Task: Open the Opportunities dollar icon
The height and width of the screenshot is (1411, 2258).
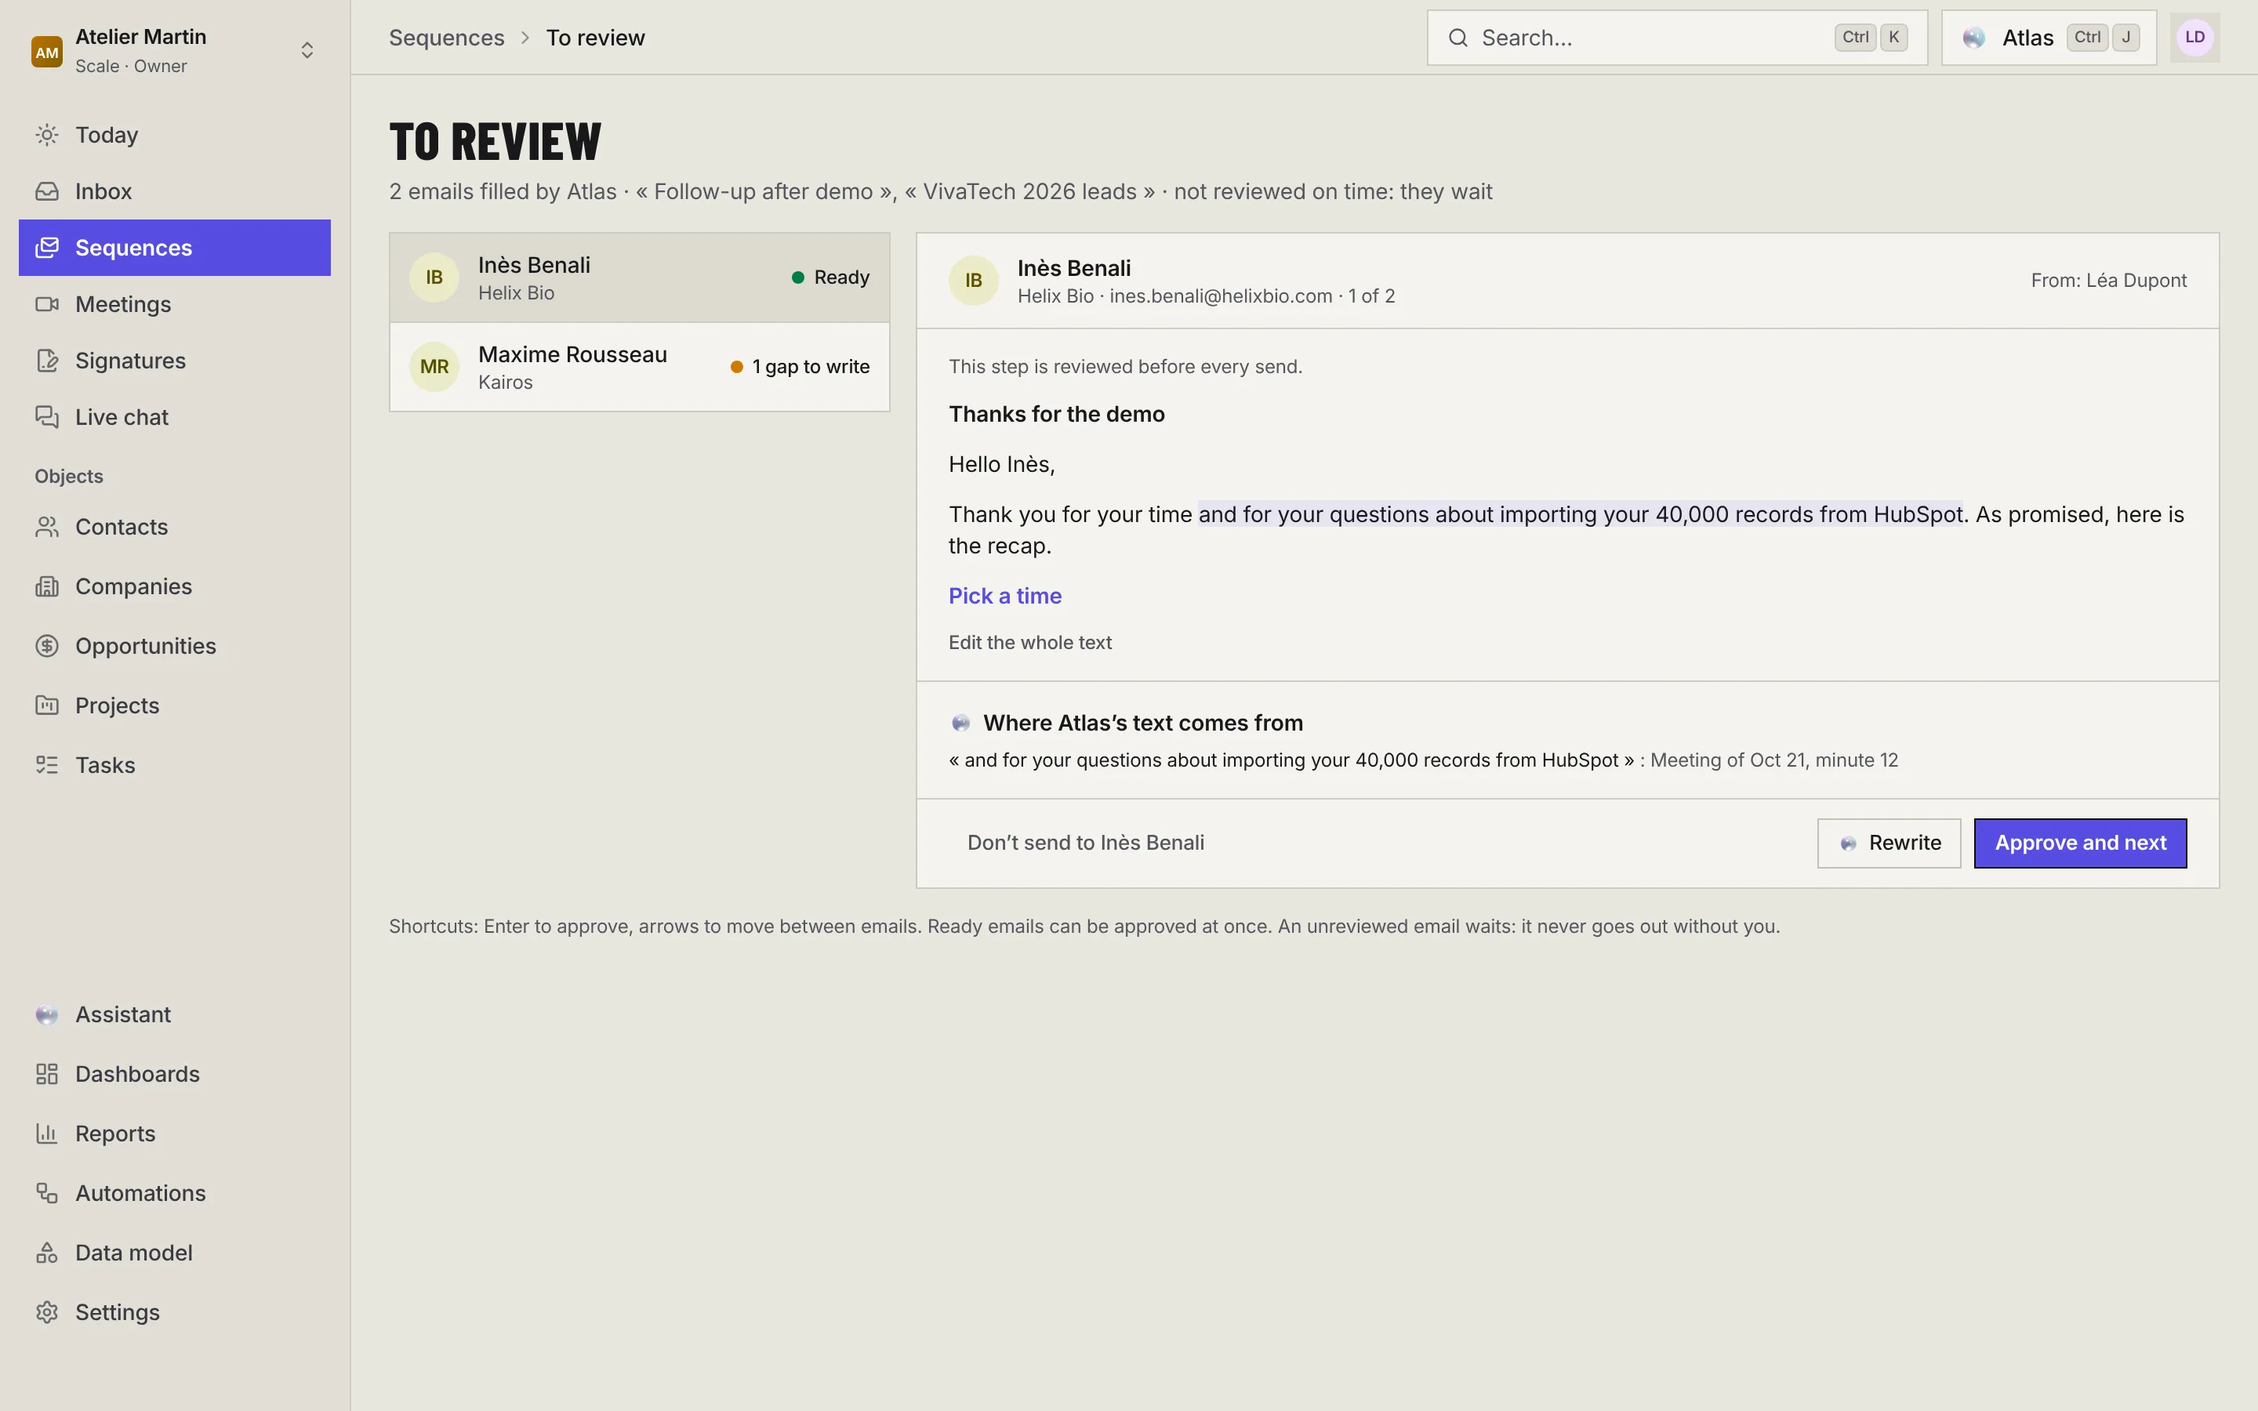Action: pos(47,646)
